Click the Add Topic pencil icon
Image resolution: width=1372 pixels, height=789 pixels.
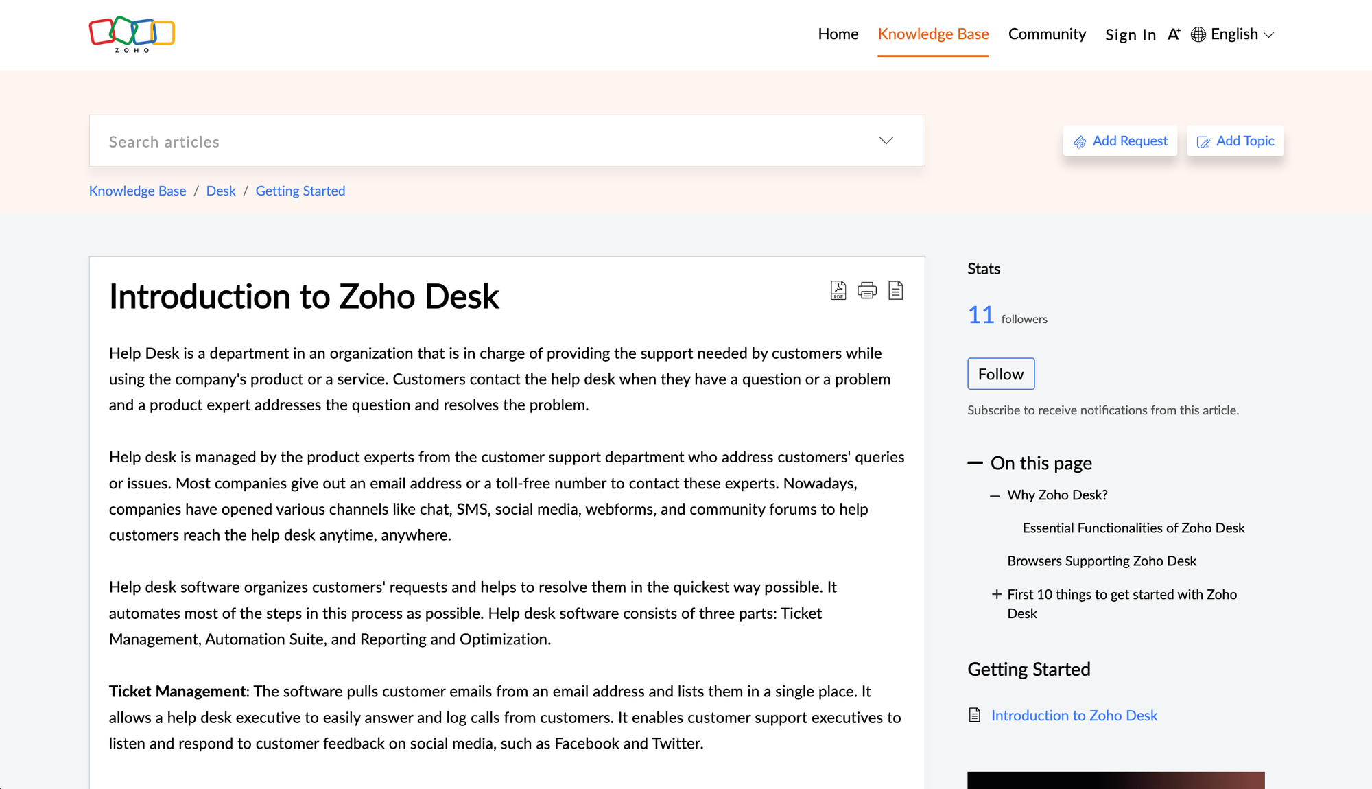pos(1203,141)
